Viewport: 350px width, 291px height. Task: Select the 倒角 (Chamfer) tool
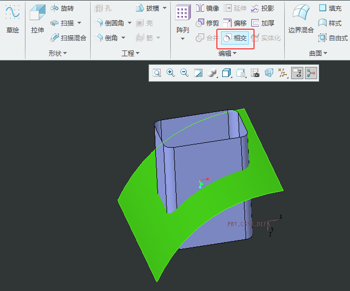pos(106,38)
